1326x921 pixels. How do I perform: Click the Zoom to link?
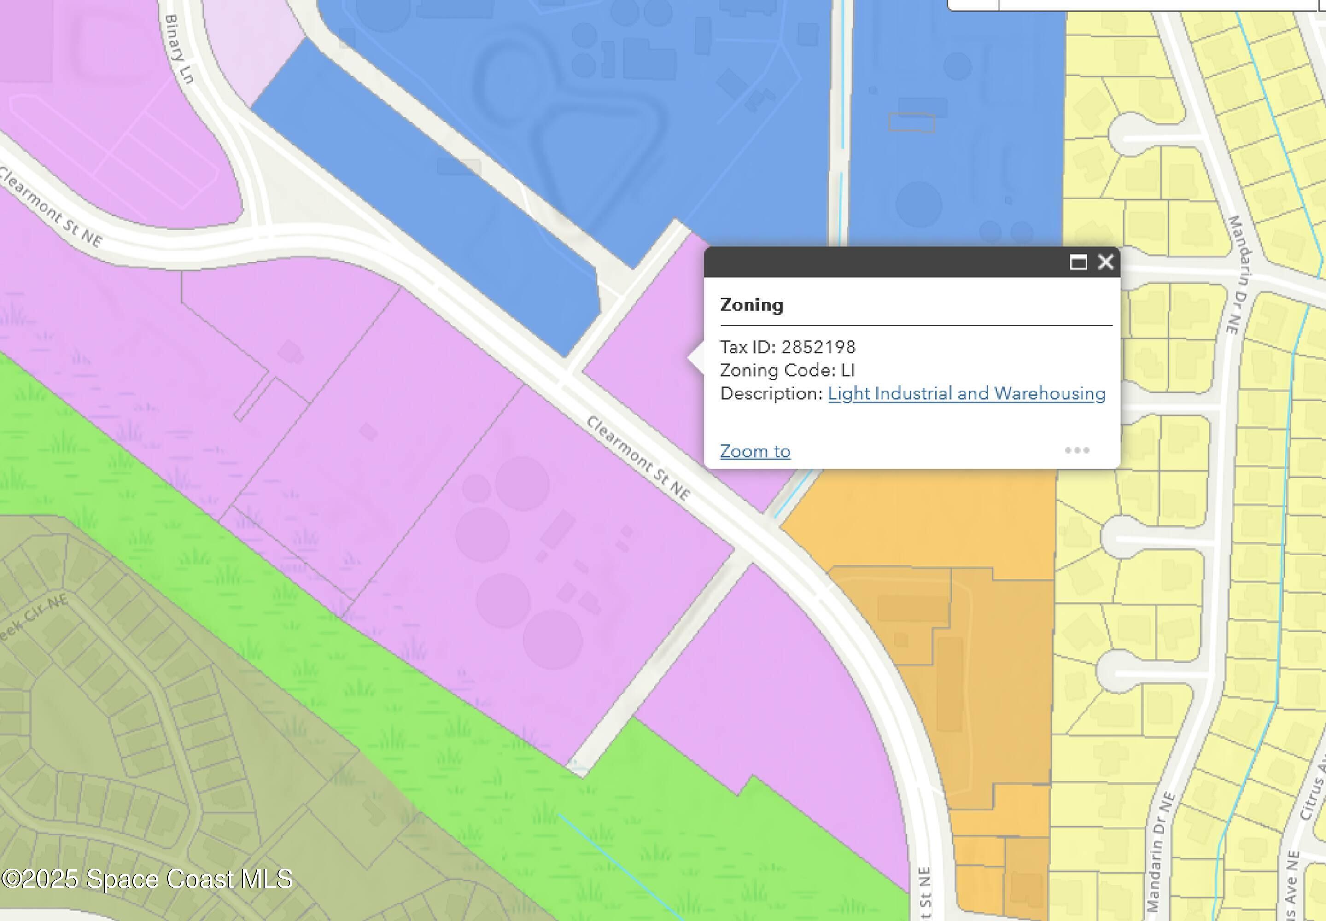pyautogui.click(x=755, y=451)
